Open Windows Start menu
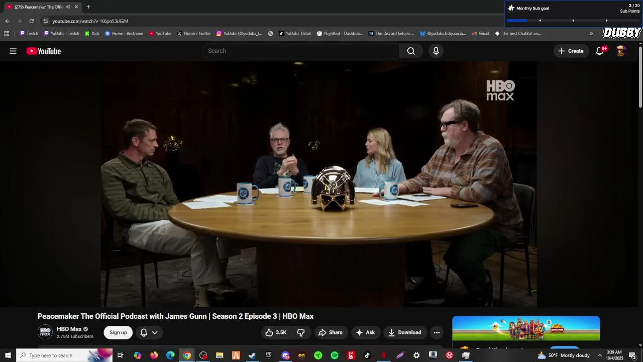Screen dimensions: 643x362 click(x=8, y=355)
